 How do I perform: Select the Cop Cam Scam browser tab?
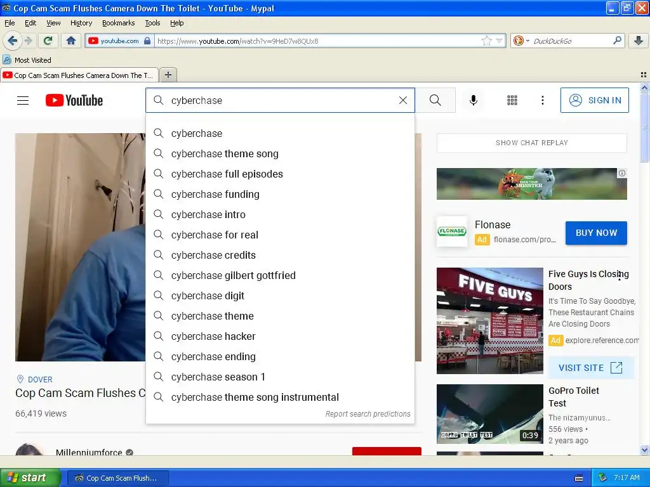click(x=79, y=75)
